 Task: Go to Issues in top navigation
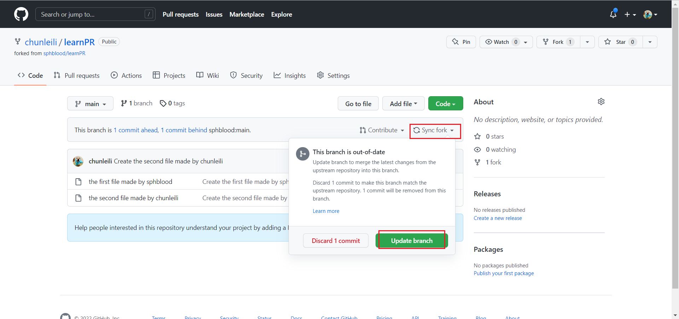(214, 14)
